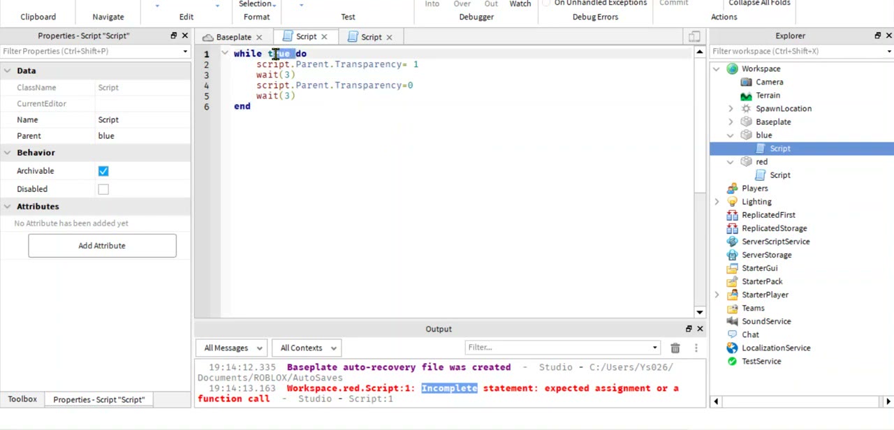Image resolution: width=894 pixels, height=430 pixels.
Task: Select StarterGui in Explorer
Action: coord(759,267)
